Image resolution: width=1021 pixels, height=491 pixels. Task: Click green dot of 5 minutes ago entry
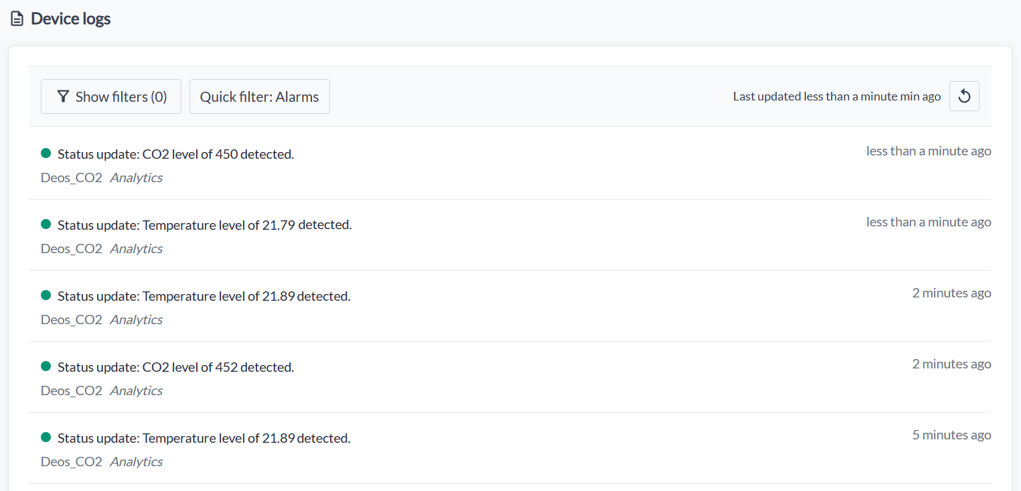click(46, 437)
